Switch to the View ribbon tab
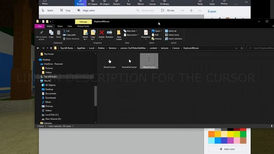Viewport: 274px width, 154px height. (x=70, y=26)
